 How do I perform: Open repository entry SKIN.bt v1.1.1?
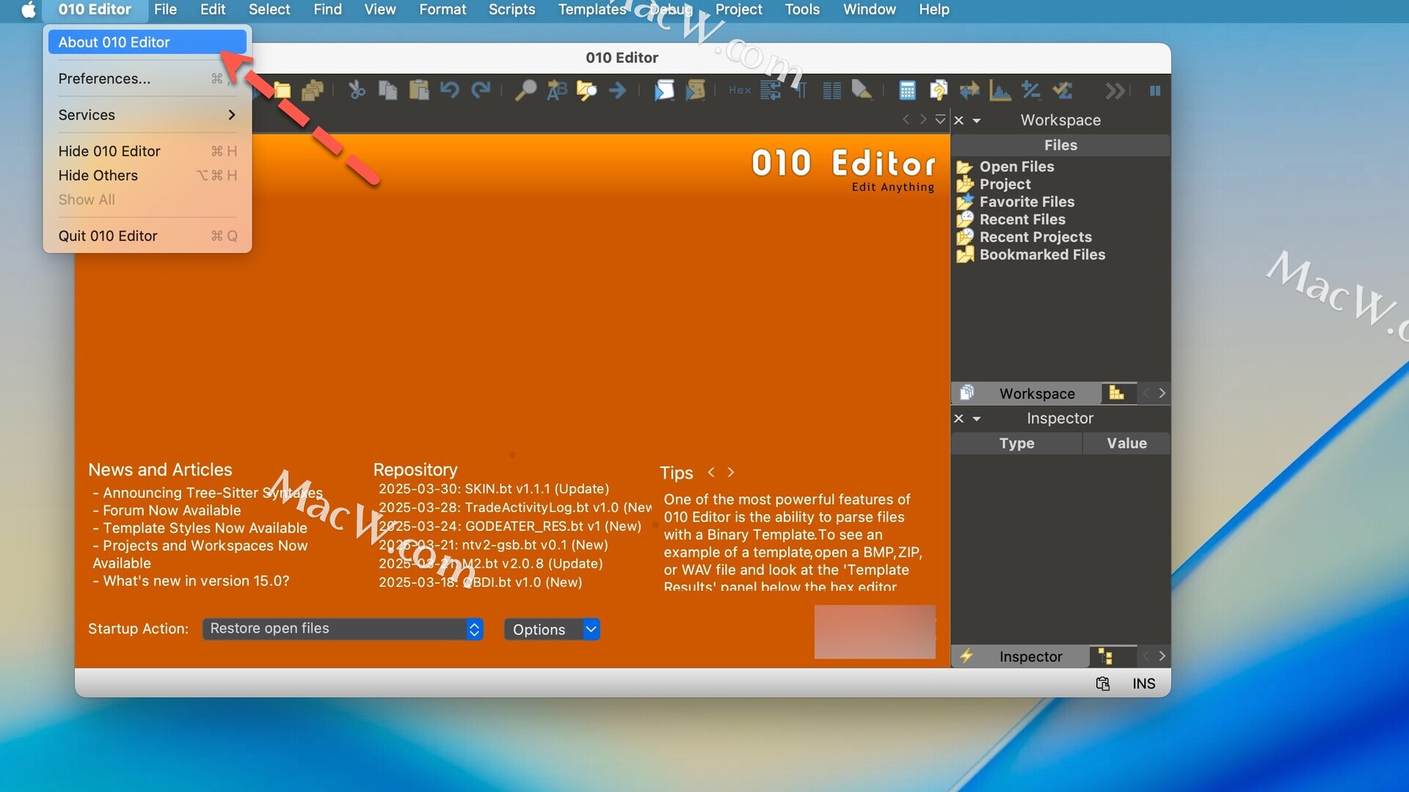tap(494, 488)
